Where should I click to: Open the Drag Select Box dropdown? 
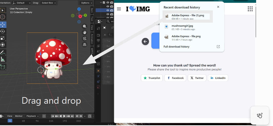(x=49, y=3)
